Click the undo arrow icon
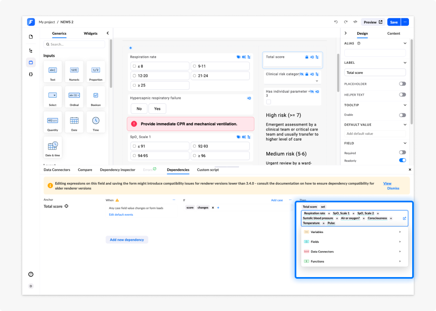The width and height of the screenshot is (436, 311). (x=336, y=22)
